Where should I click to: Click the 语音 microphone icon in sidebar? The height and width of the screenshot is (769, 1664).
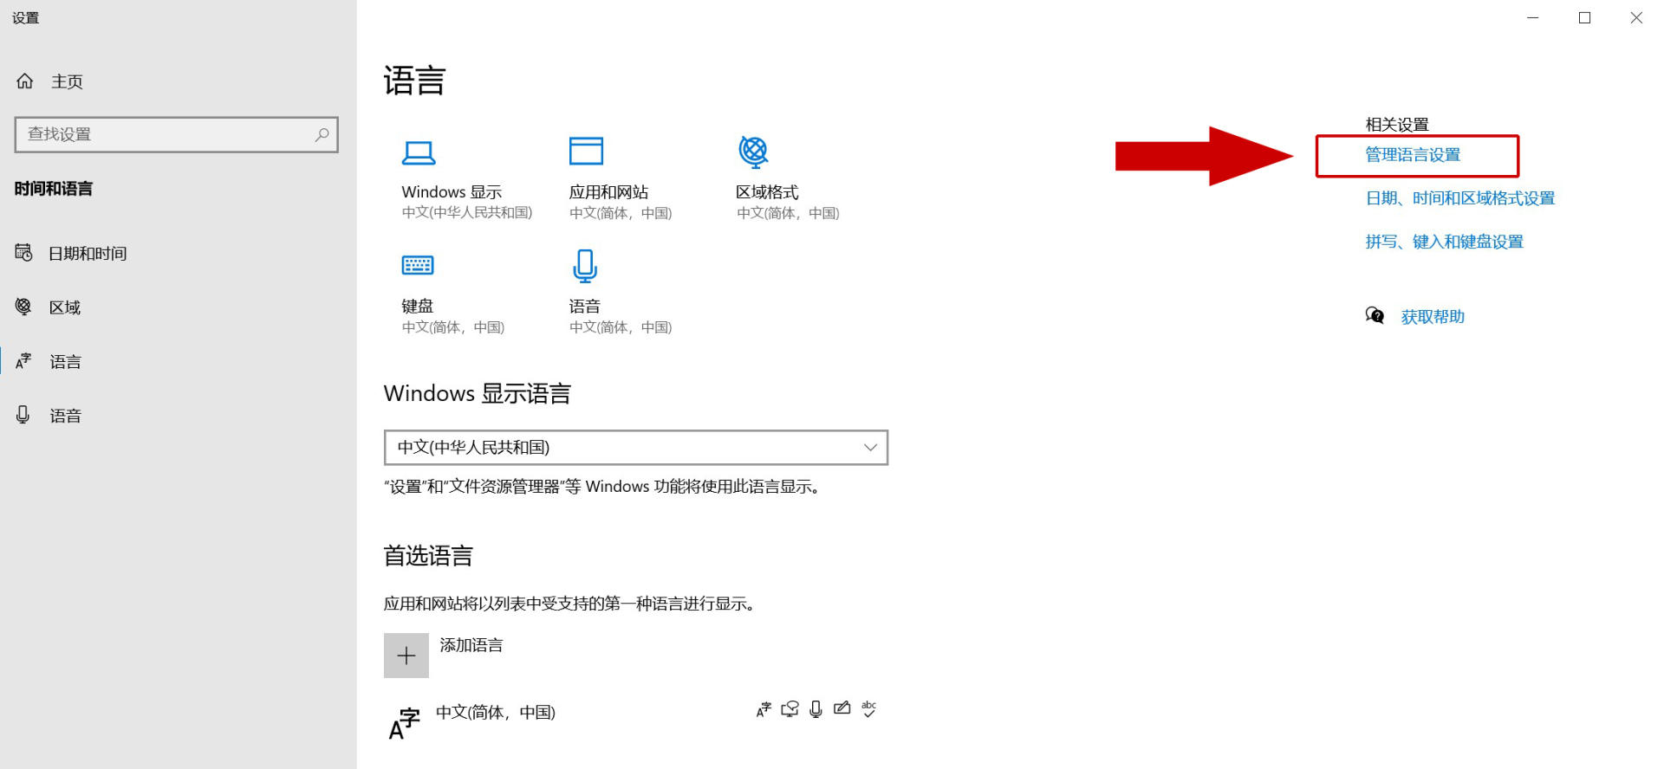23,415
